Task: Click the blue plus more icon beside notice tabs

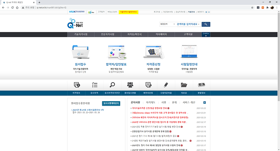Action: (205, 102)
